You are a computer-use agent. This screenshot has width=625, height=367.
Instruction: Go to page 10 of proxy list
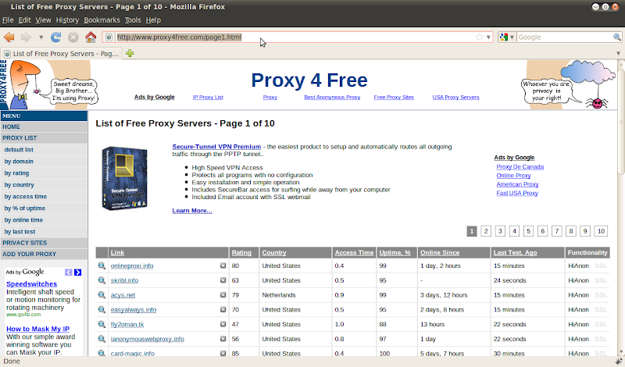click(x=601, y=231)
